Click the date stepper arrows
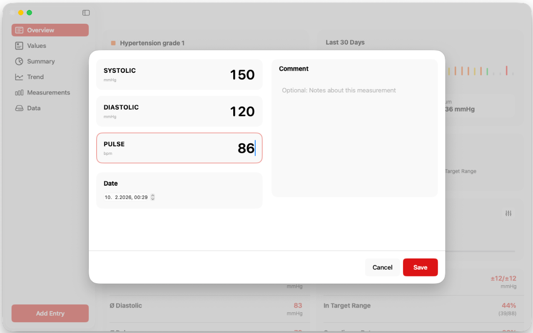 (x=153, y=197)
